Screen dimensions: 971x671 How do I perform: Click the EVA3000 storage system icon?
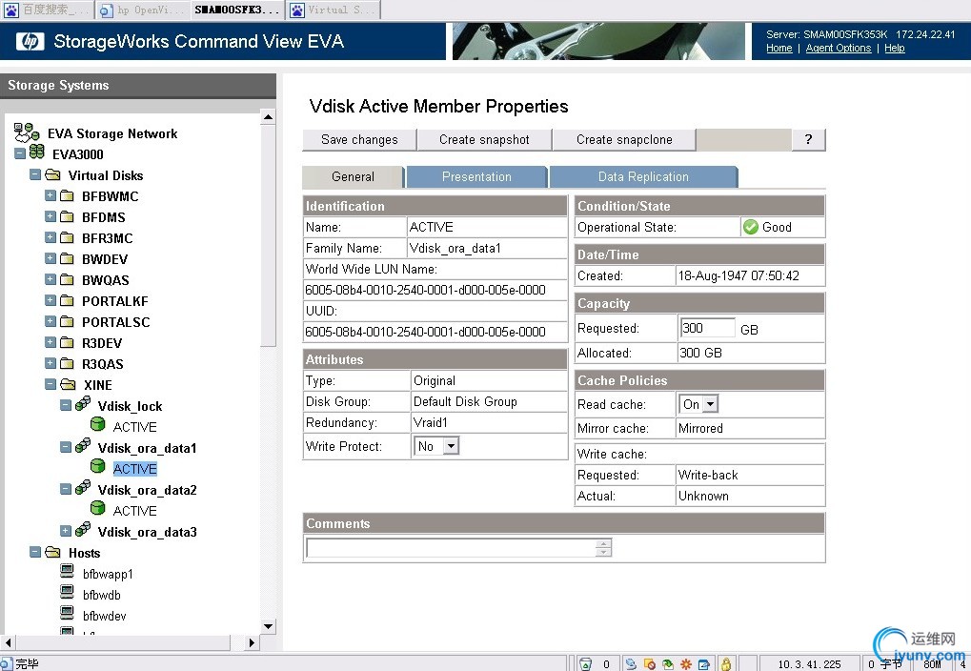pos(37,152)
